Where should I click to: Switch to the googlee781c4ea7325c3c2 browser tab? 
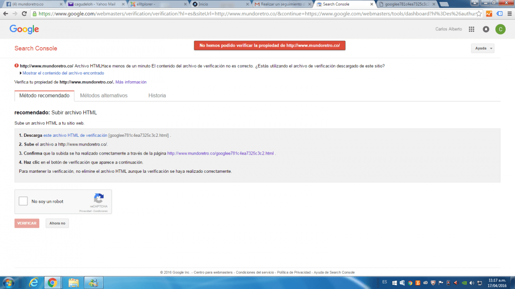pos(406,4)
